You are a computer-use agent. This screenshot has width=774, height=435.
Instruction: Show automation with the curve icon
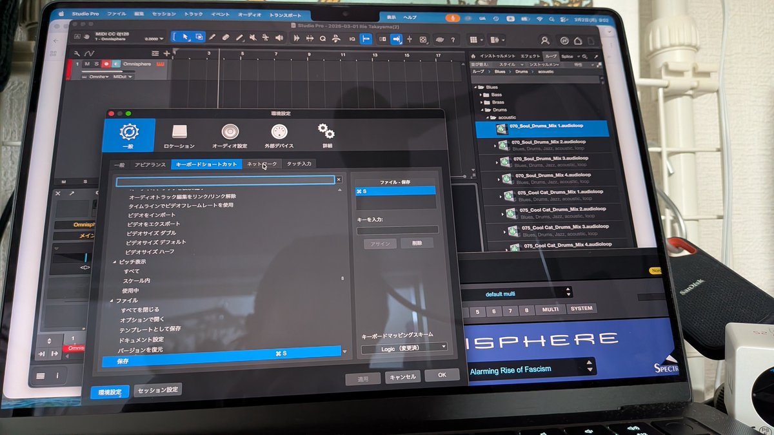tap(90, 53)
